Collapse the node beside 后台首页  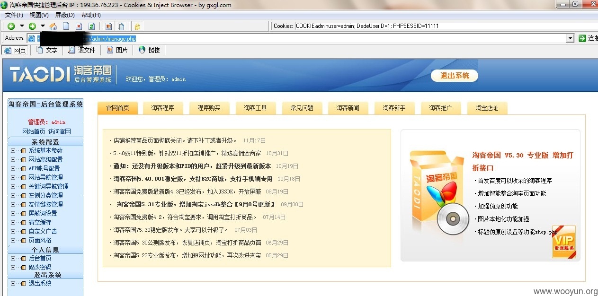click(x=13, y=259)
